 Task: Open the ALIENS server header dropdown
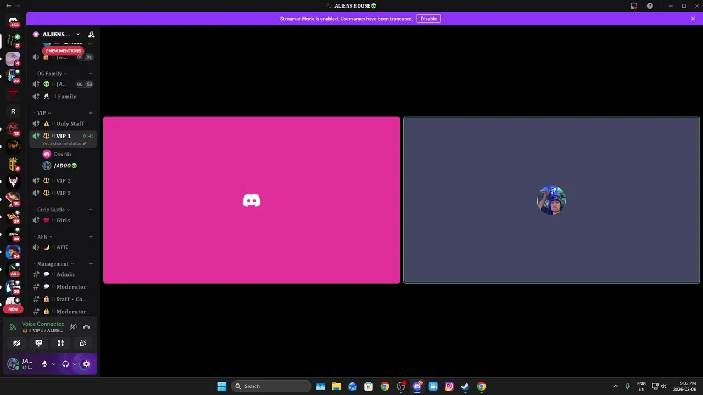tap(57, 34)
